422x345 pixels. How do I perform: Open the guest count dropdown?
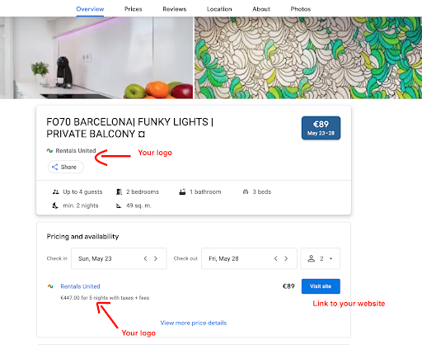click(321, 258)
